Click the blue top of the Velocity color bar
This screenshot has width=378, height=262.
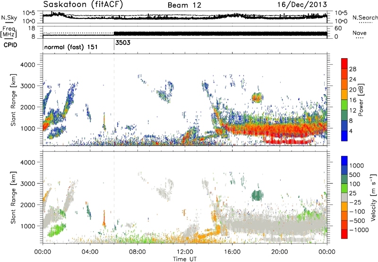pos(344,161)
